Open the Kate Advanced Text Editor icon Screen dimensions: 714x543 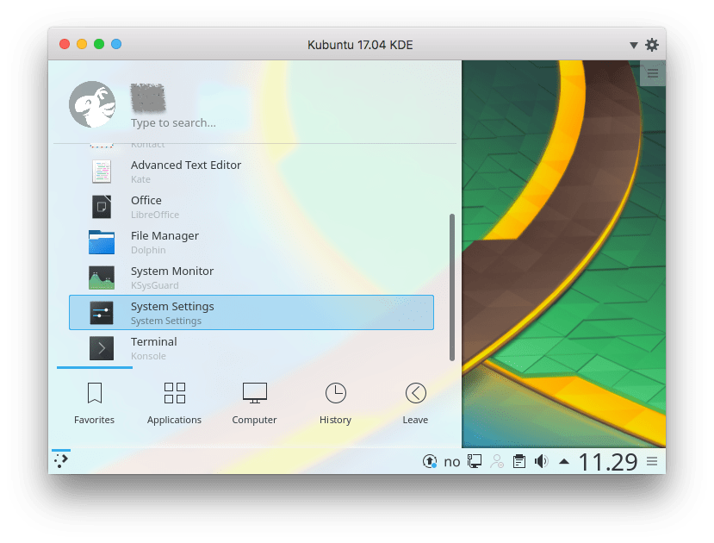point(101,172)
